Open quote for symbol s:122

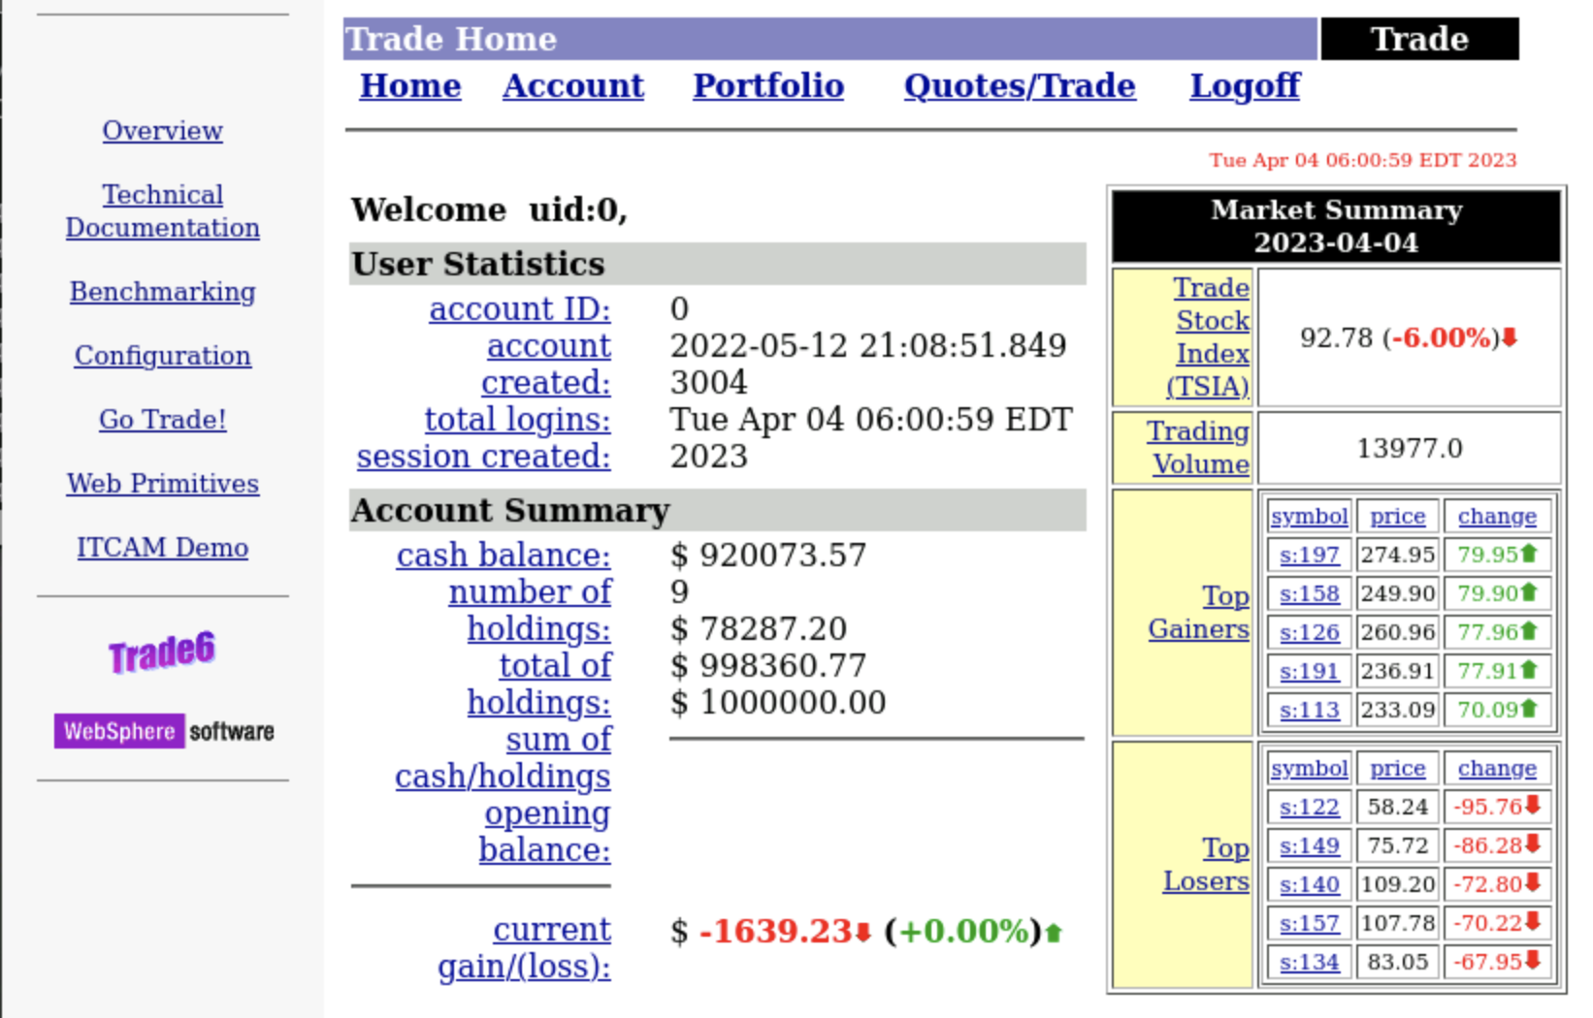point(1310,808)
